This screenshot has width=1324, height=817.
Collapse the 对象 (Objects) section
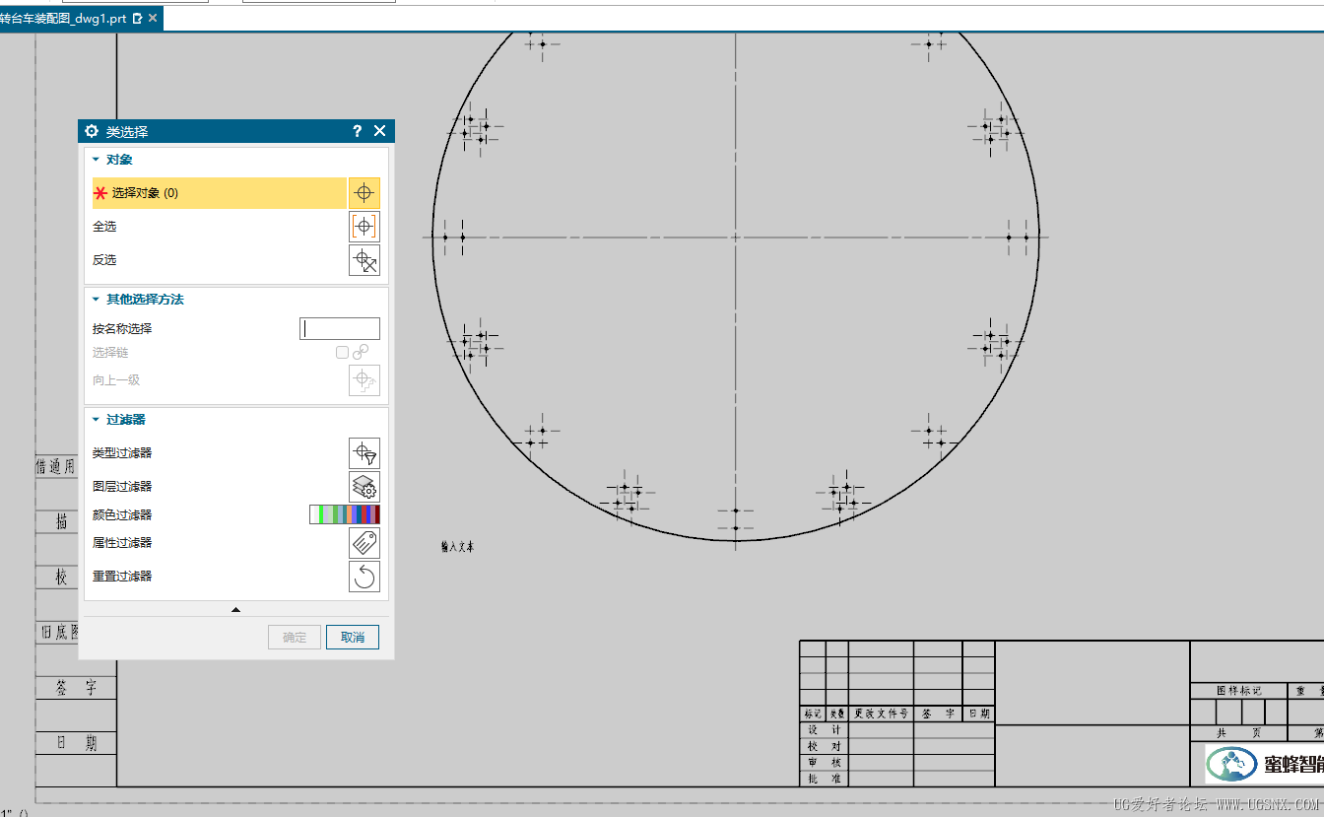[96, 159]
